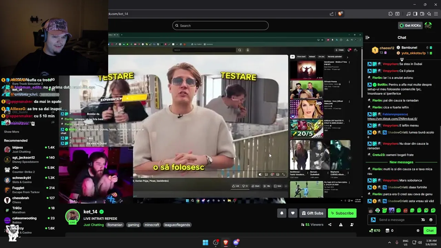The image size is (441, 248).
Task: Open the Brave Wallet icon
Action: point(422,14)
